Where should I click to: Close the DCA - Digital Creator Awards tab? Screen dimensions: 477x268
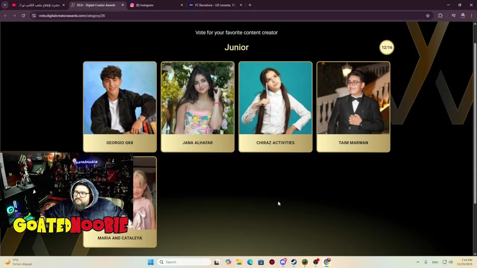click(123, 5)
